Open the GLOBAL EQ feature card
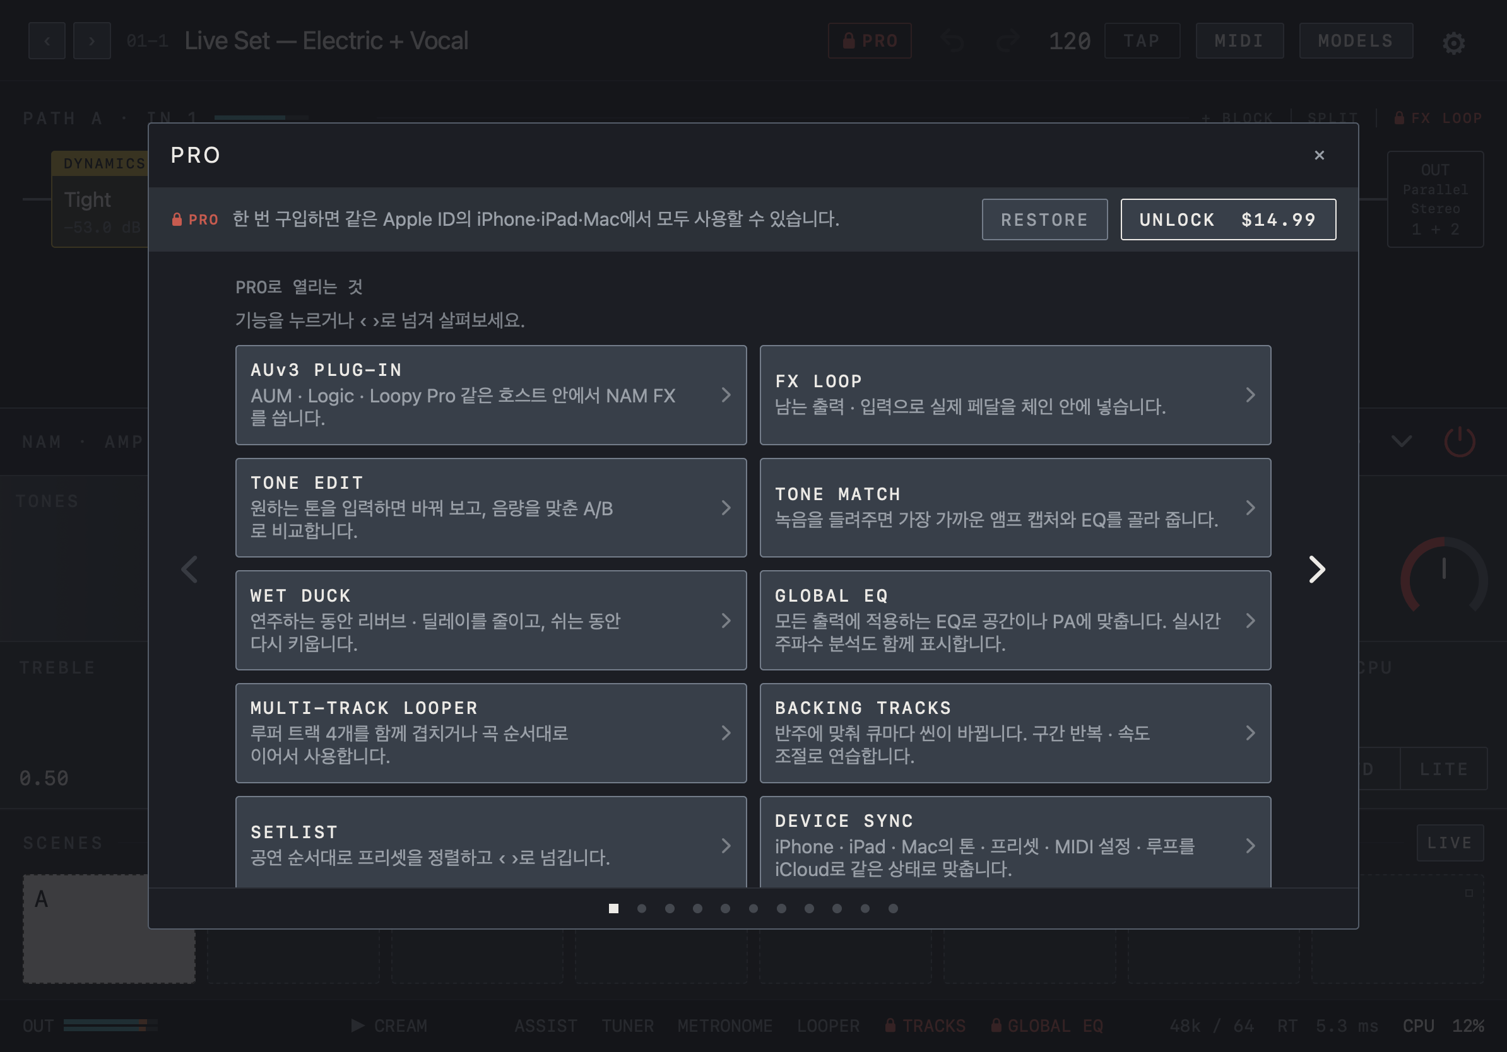The image size is (1507, 1052). point(1015,620)
